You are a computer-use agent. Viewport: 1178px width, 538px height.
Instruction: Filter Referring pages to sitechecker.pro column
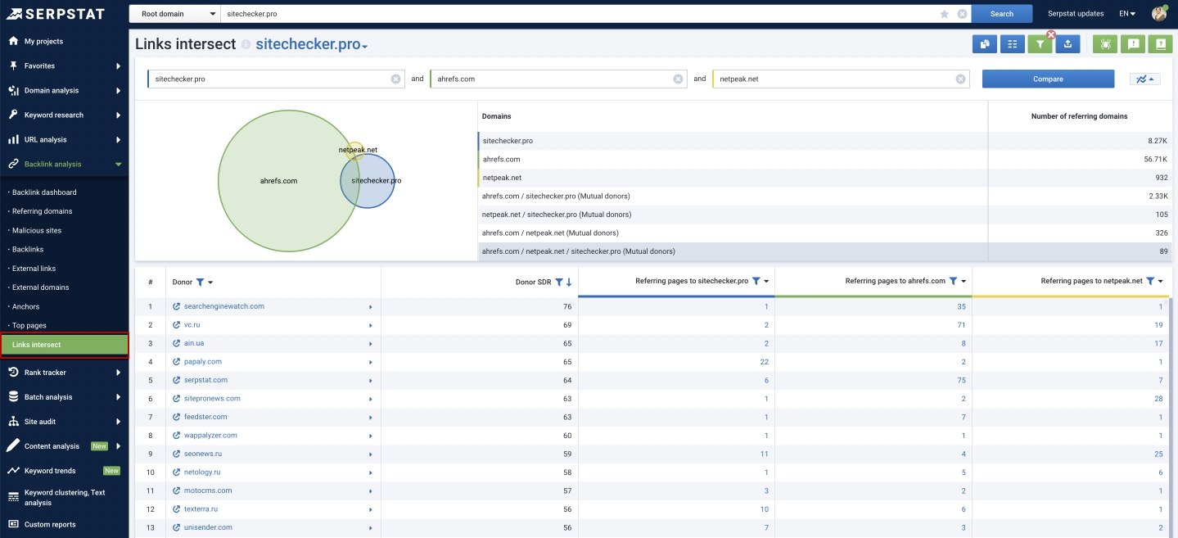[756, 281]
